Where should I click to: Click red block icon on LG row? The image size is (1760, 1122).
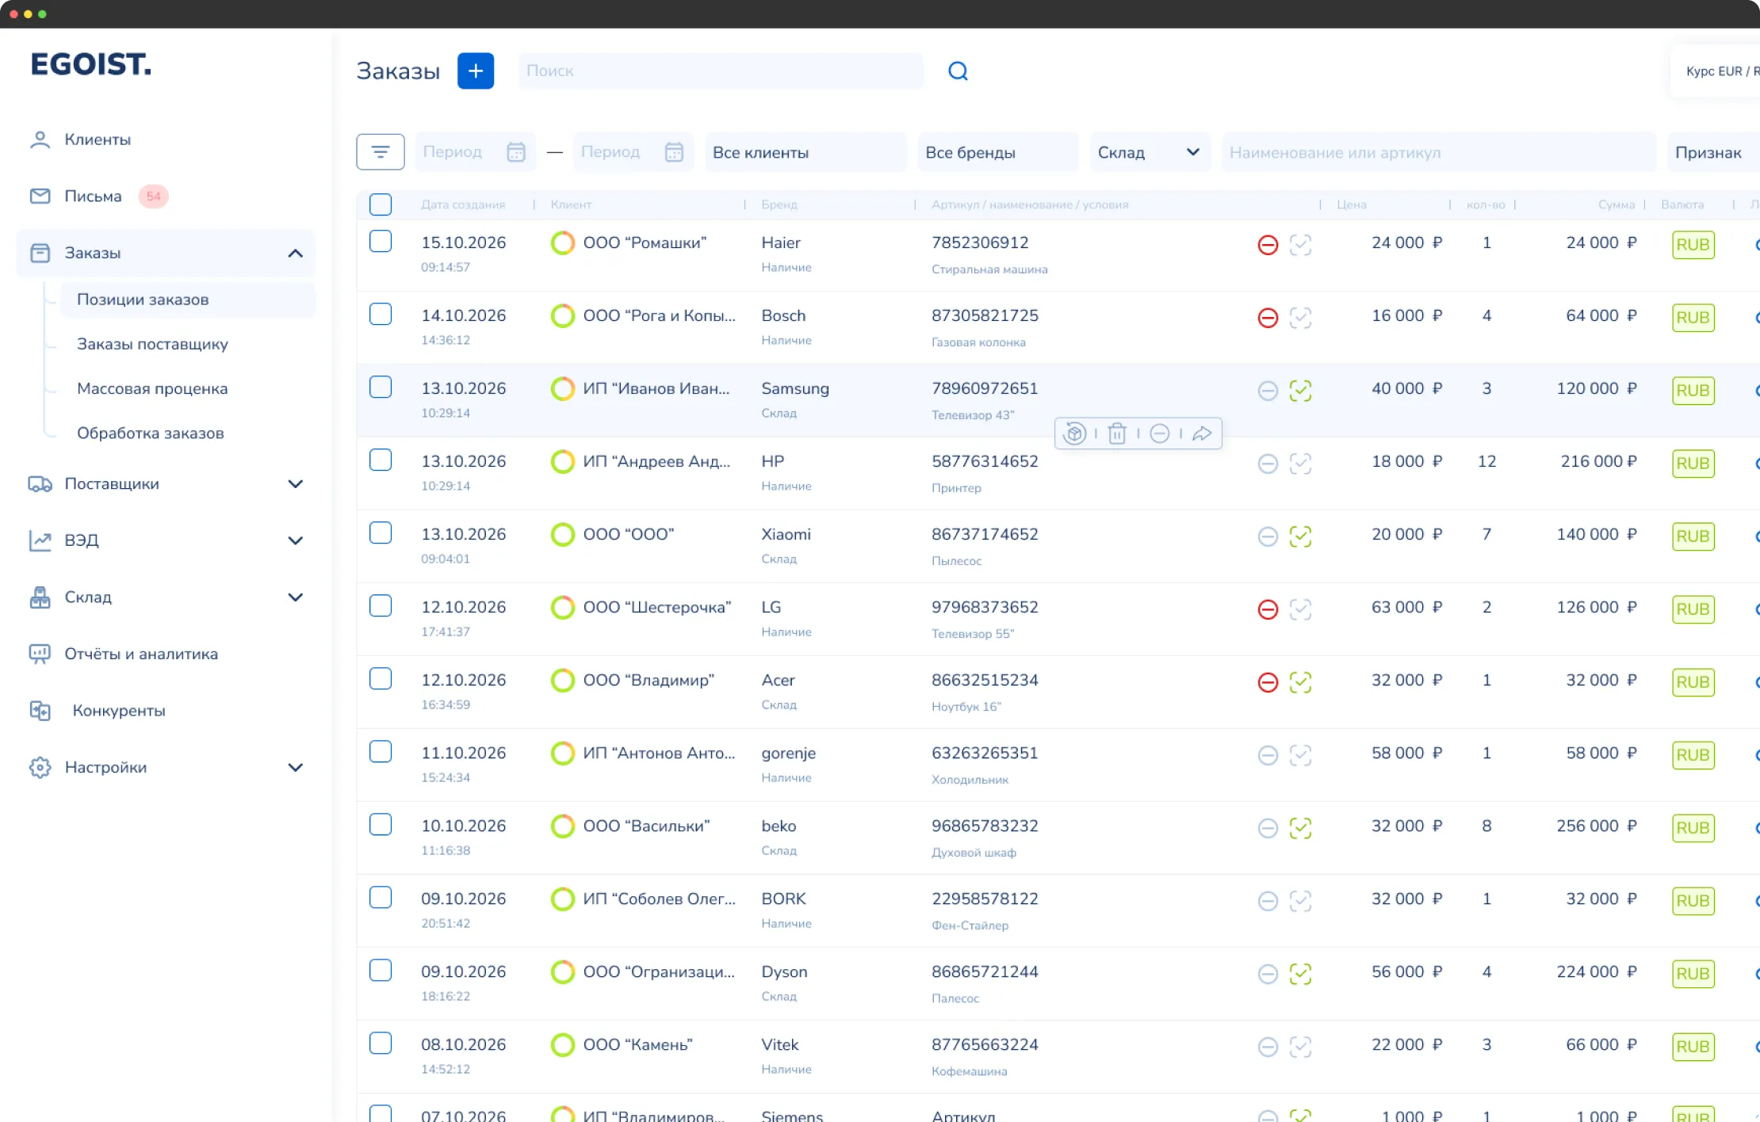point(1268,609)
